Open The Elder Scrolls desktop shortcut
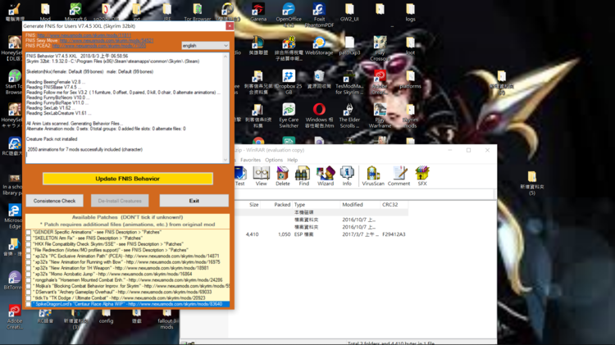The width and height of the screenshot is (615, 345). 349,116
